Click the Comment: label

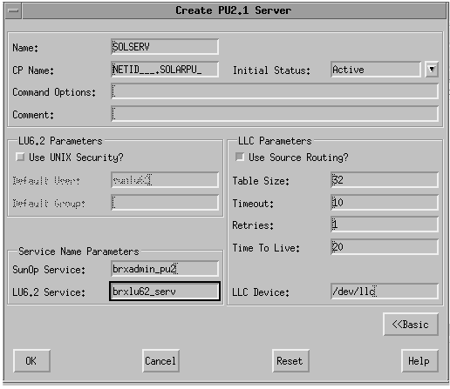click(x=33, y=115)
